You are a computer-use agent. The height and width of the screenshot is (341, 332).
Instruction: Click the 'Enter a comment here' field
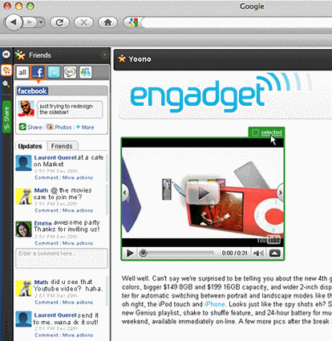(62, 258)
